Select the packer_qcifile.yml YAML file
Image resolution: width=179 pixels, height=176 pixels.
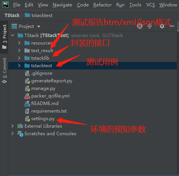(47, 96)
